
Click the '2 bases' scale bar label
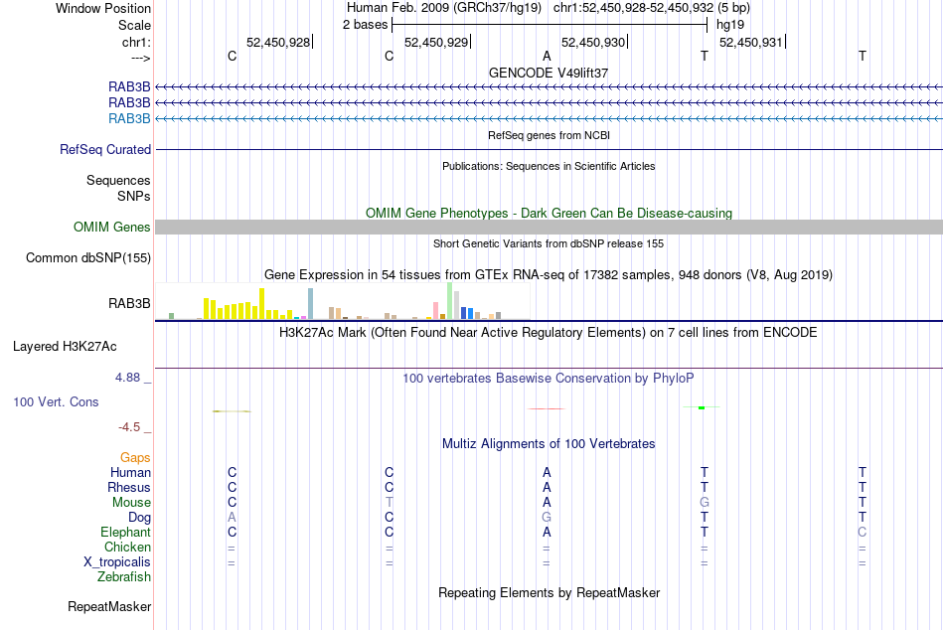pyautogui.click(x=366, y=25)
